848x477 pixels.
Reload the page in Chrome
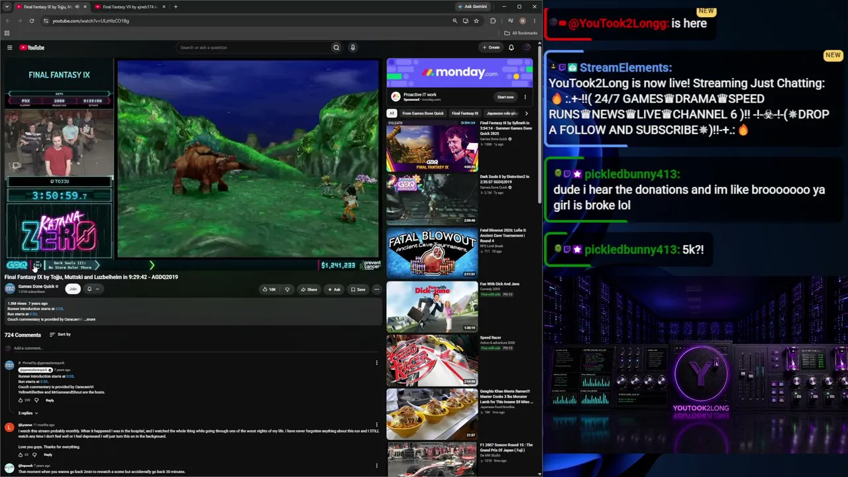[31, 21]
